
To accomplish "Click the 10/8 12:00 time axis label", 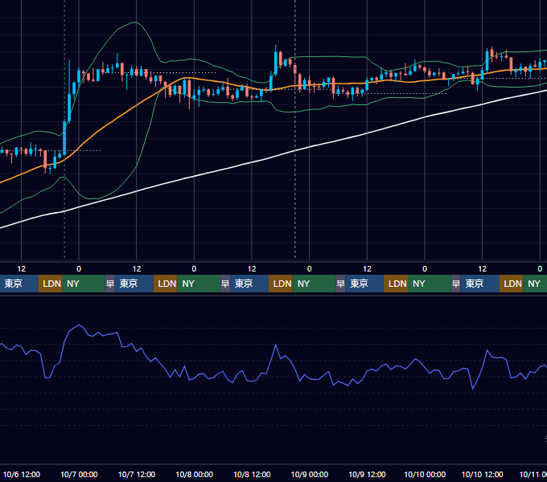I will (252, 474).
